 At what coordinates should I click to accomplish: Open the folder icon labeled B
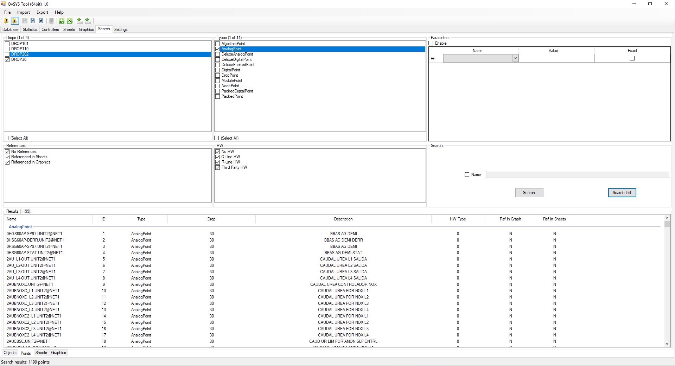pos(14,21)
